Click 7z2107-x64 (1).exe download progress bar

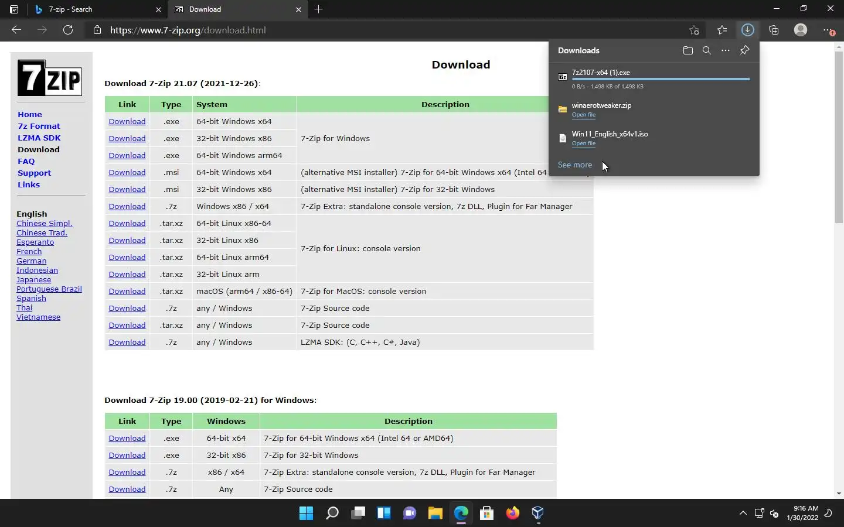[661, 79]
